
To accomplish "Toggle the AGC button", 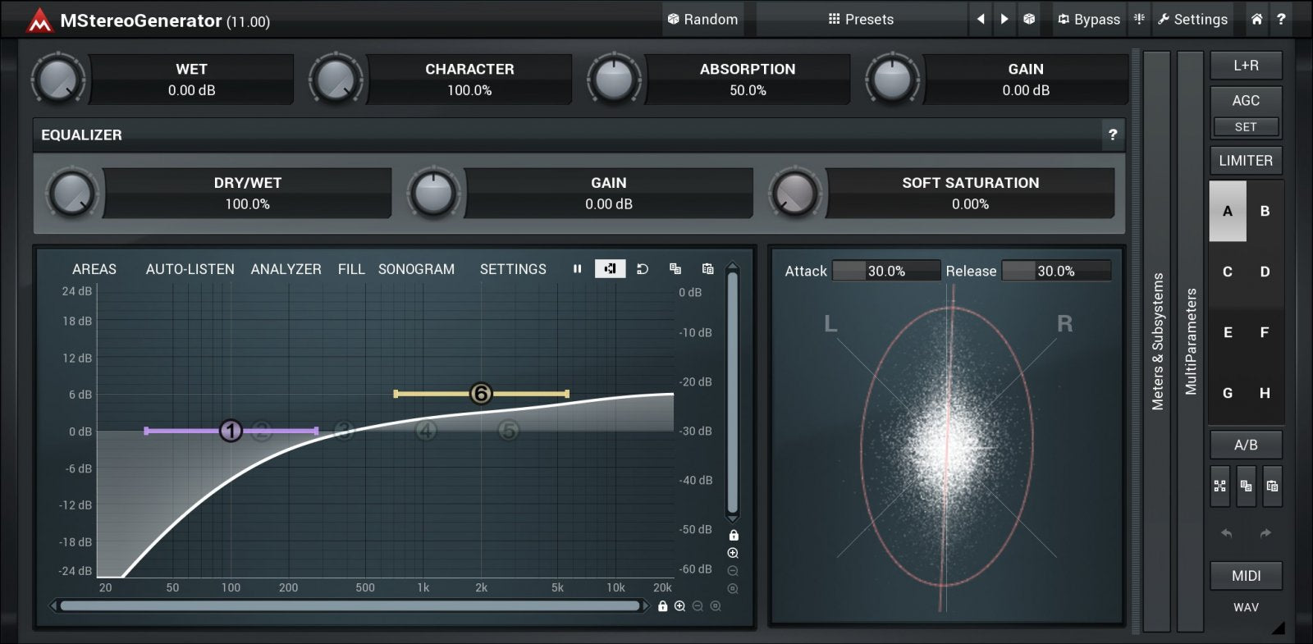I will pyautogui.click(x=1246, y=100).
